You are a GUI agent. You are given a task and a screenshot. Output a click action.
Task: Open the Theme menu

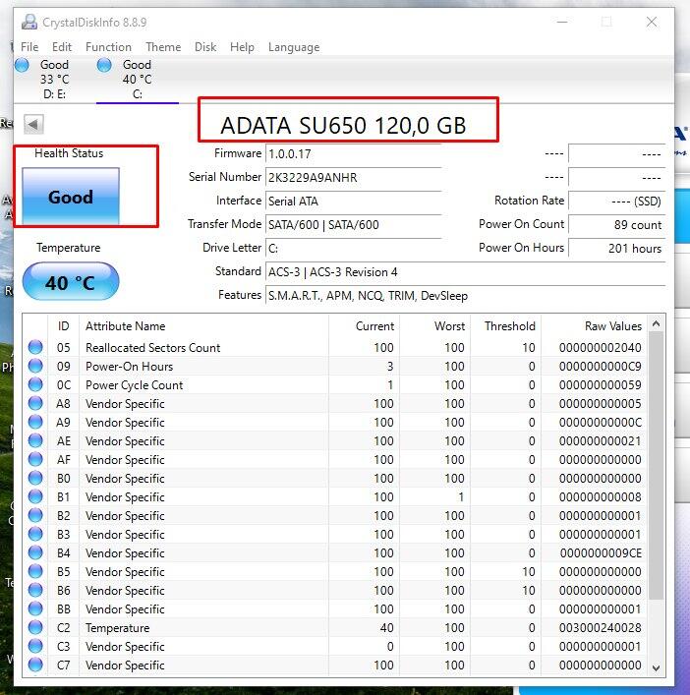163,47
